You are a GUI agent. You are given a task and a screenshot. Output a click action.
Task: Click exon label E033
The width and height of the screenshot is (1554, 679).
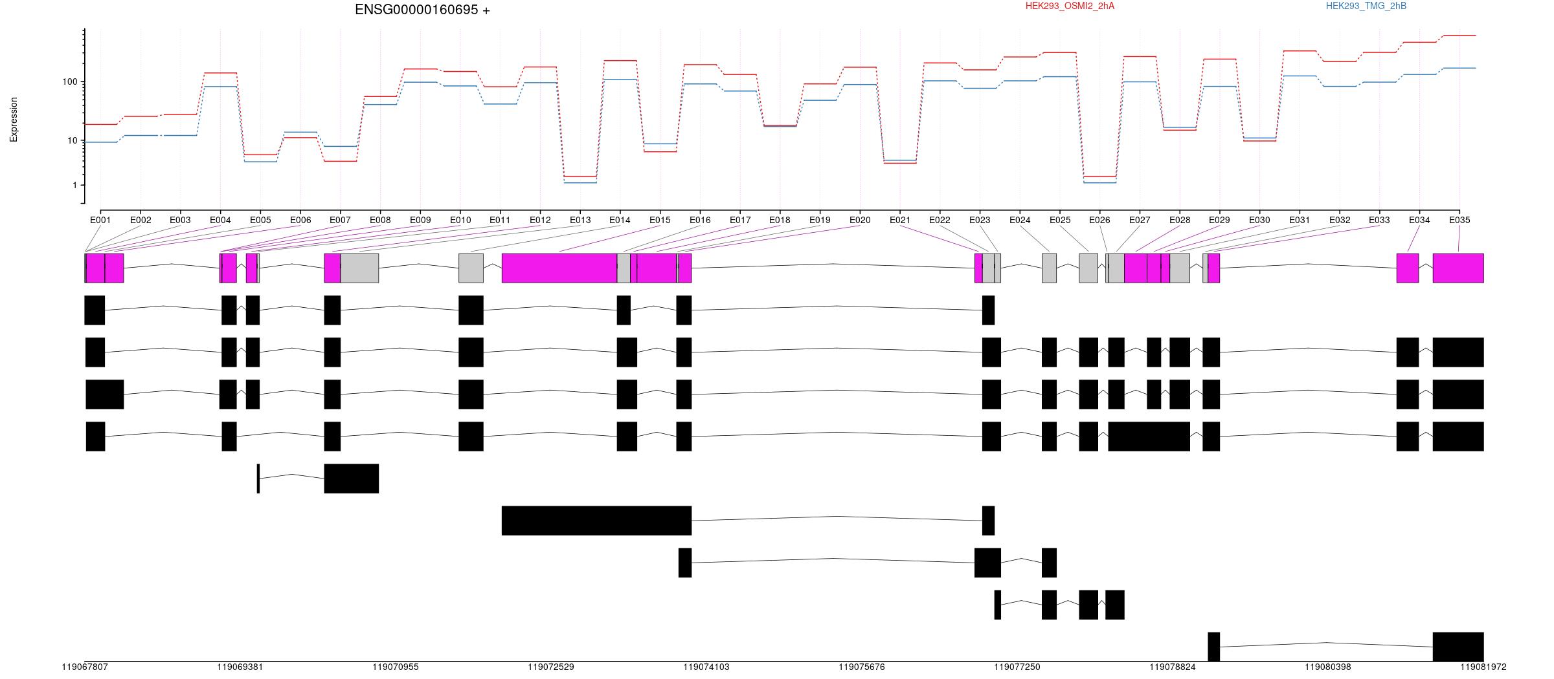coord(1379,220)
